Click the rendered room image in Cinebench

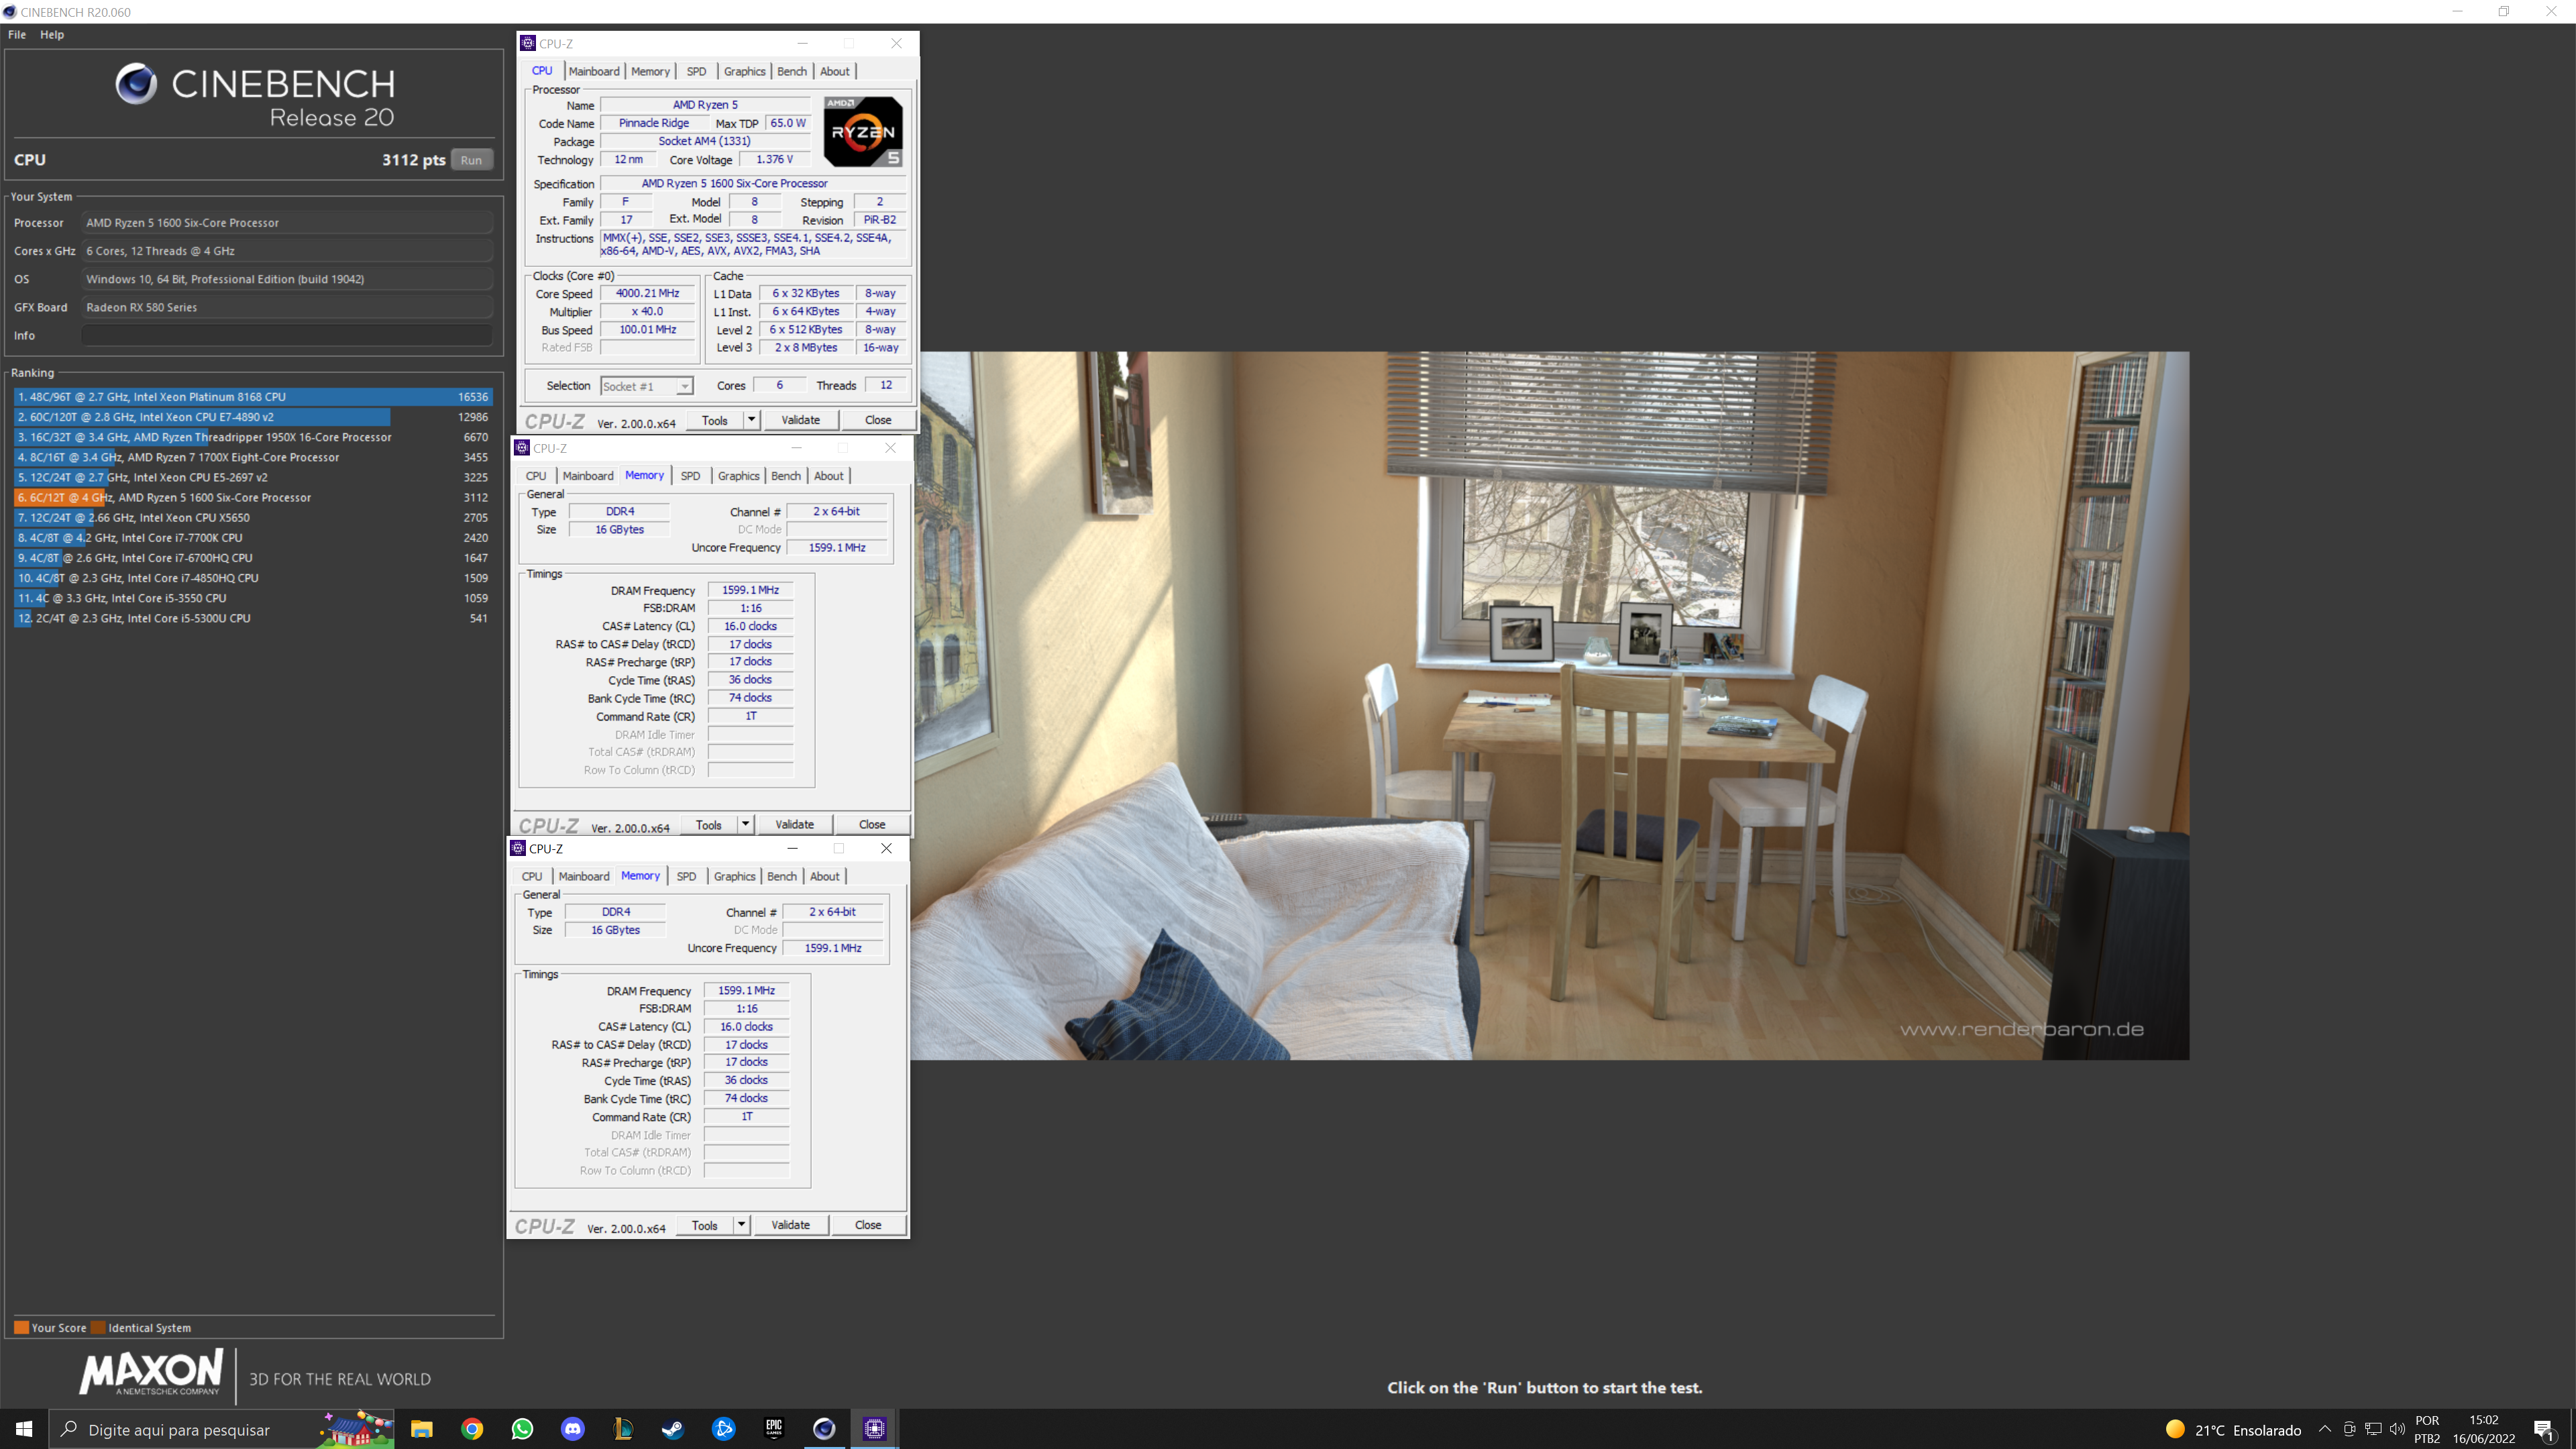click(1549, 705)
